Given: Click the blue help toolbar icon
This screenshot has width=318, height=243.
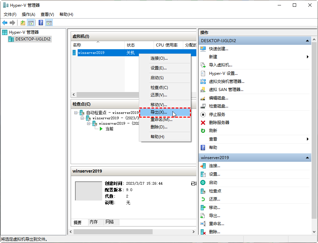Looking at the screenshot, I should (41, 23).
